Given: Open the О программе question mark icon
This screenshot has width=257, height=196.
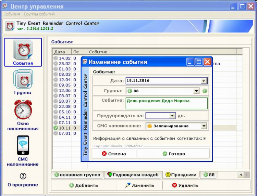Looking at the screenshot, I should pyautogui.click(x=23, y=176).
